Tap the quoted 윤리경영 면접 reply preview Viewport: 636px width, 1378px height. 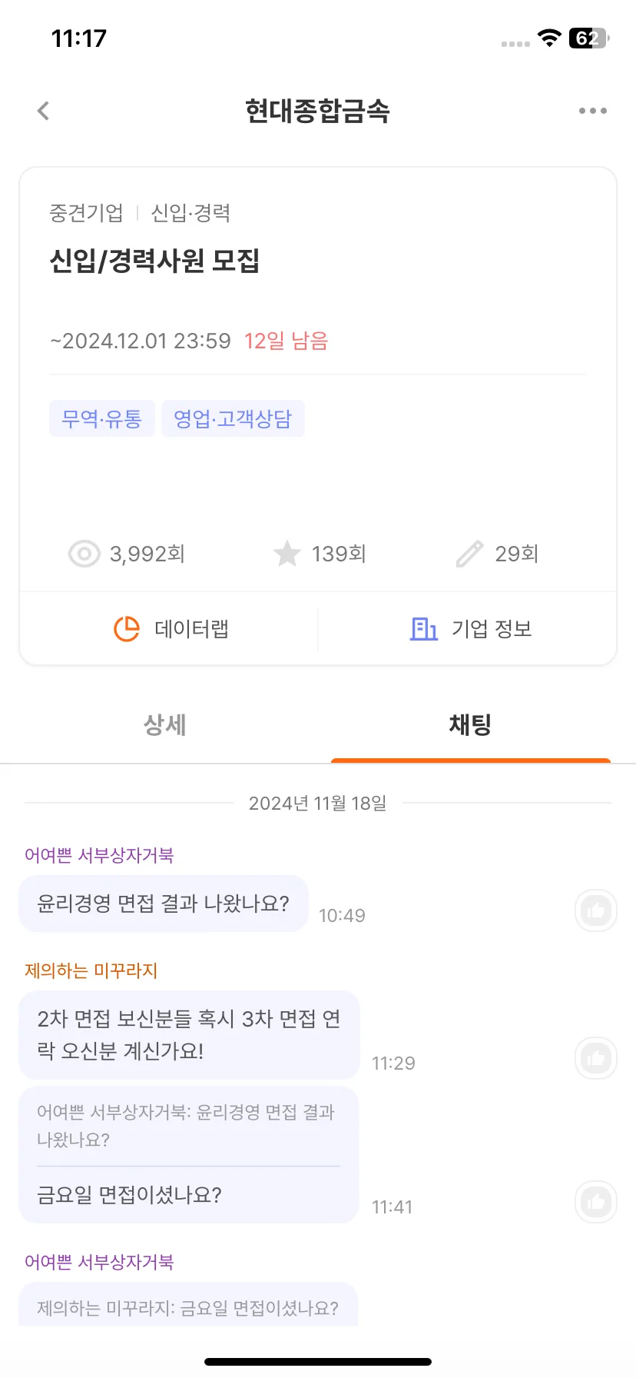pos(187,1126)
